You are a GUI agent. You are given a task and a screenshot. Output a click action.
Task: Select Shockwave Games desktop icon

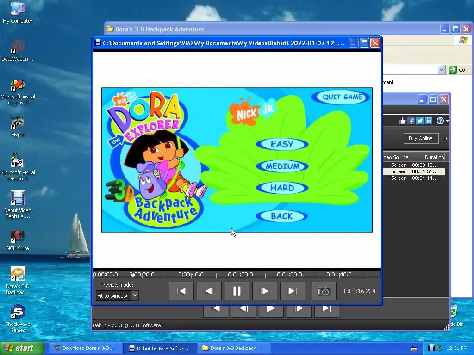tap(18, 318)
